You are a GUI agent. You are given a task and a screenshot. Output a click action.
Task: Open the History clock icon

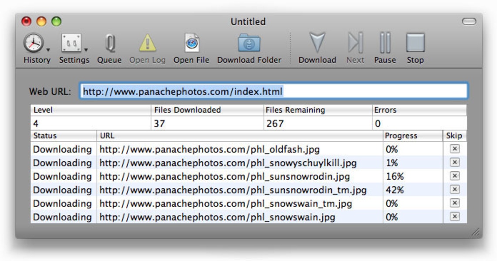pos(33,43)
